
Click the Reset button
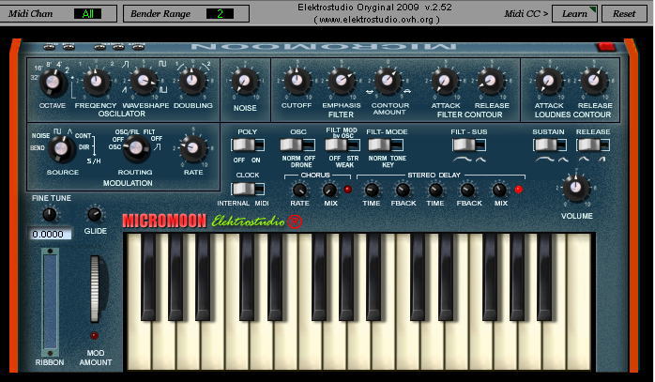624,14
